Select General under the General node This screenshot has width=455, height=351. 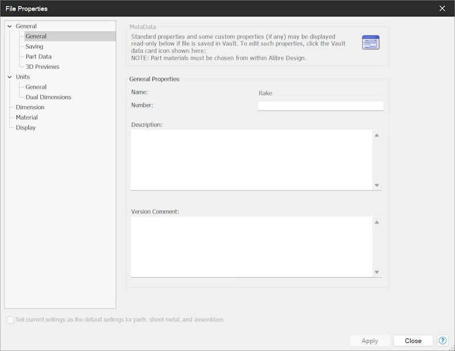click(36, 36)
